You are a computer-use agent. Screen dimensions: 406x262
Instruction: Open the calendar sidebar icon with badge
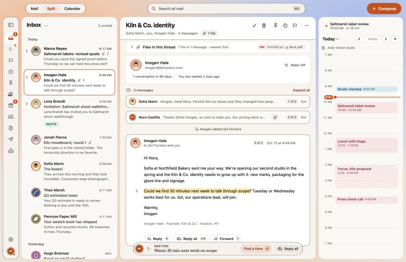11,105
